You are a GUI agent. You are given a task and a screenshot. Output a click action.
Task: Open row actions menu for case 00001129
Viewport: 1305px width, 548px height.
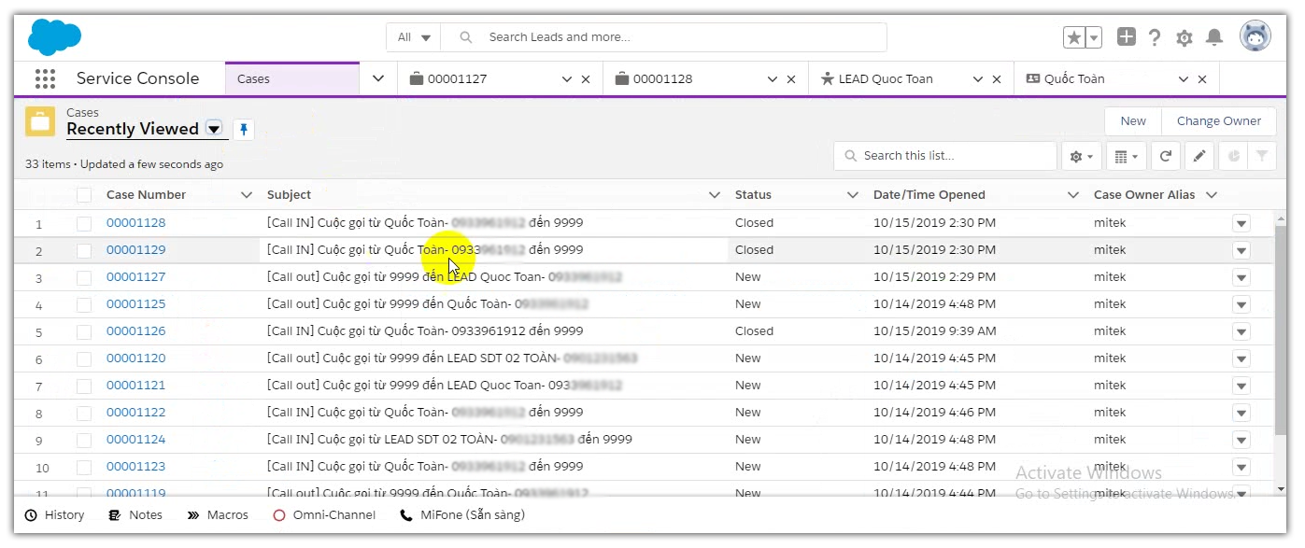tap(1241, 250)
